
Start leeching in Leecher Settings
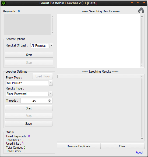point(29,108)
